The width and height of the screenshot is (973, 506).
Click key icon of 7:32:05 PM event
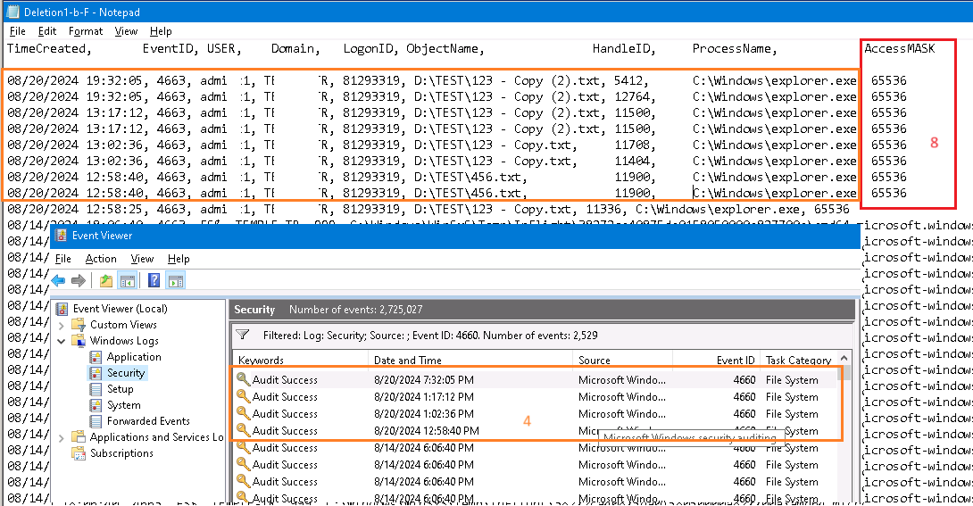(243, 379)
